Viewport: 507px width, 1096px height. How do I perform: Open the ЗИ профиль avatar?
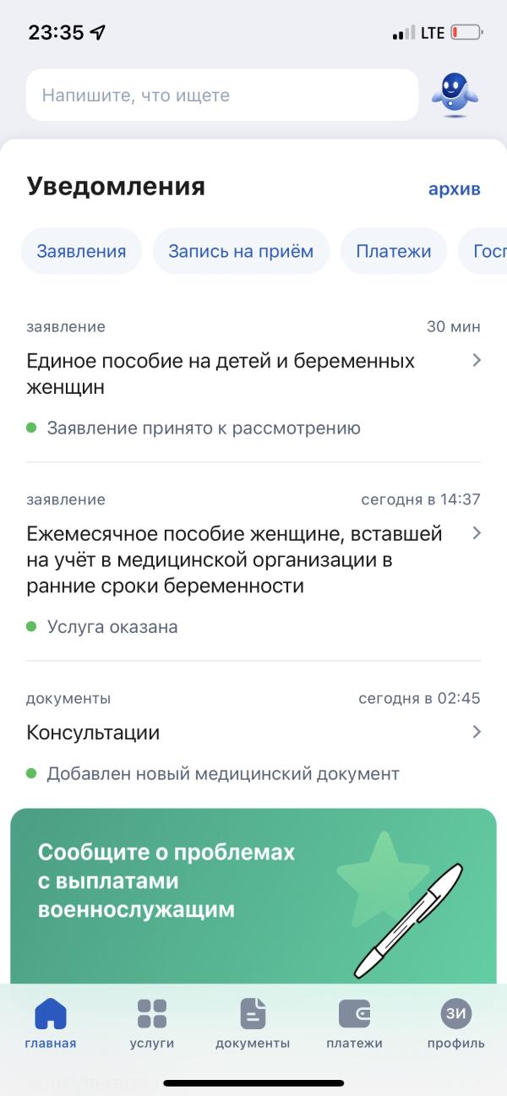(x=456, y=1013)
